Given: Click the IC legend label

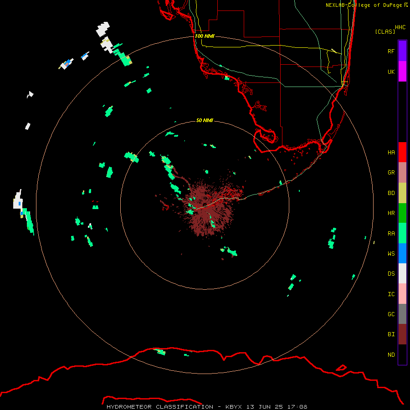Looking at the screenshot, I should (391, 294).
